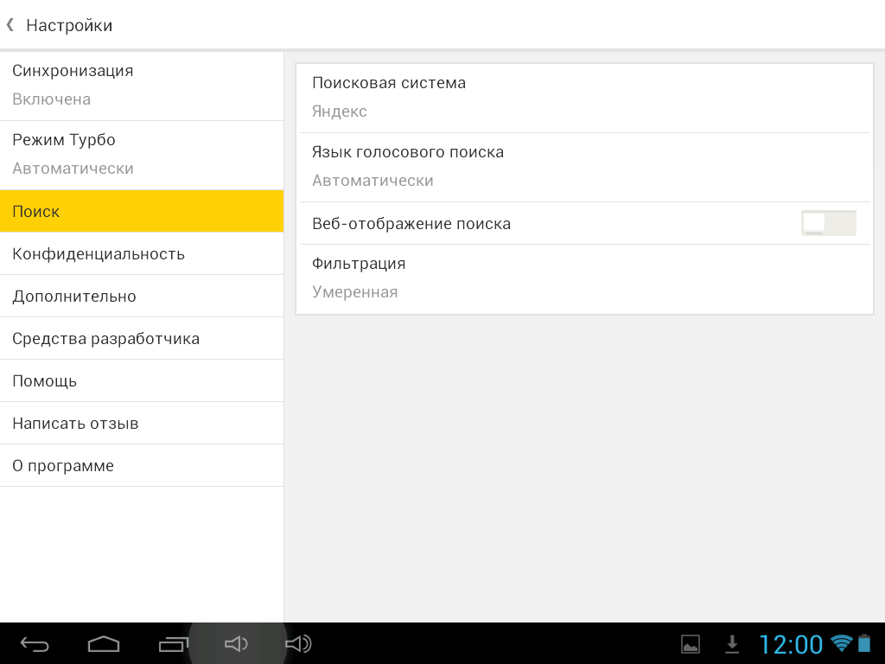885x664 pixels.
Task: Open the download notification icon
Action: click(x=732, y=643)
